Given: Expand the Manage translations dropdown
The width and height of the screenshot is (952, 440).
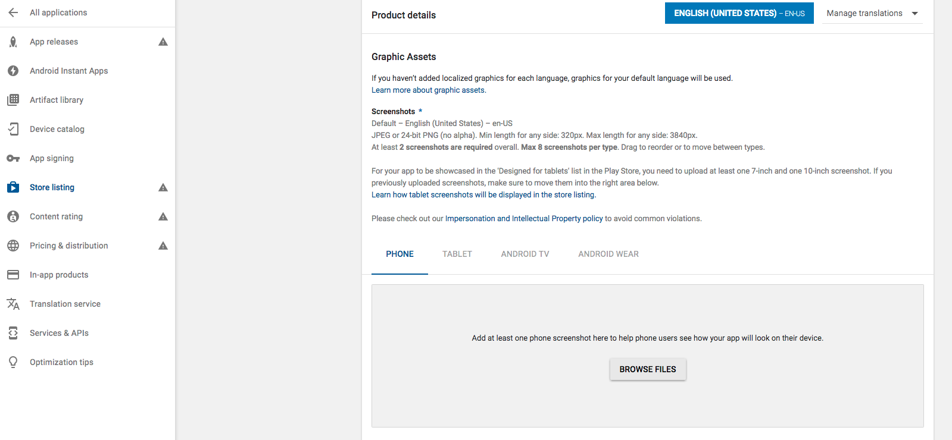Looking at the screenshot, I should point(872,13).
